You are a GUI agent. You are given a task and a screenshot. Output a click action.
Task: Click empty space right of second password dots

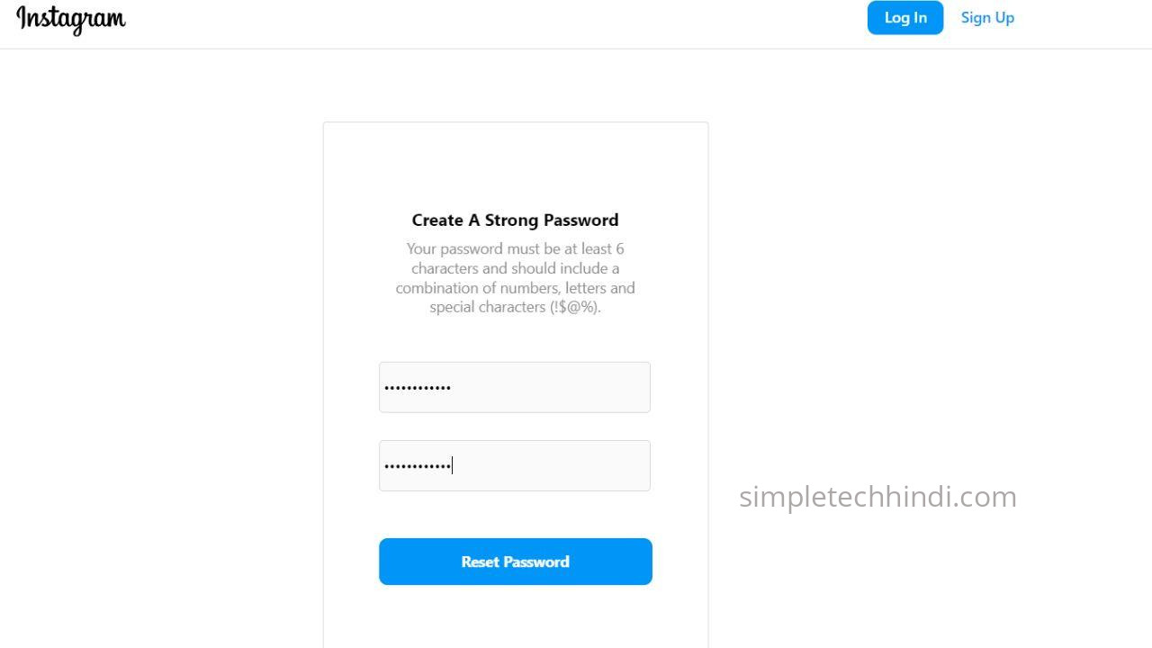point(558,465)
